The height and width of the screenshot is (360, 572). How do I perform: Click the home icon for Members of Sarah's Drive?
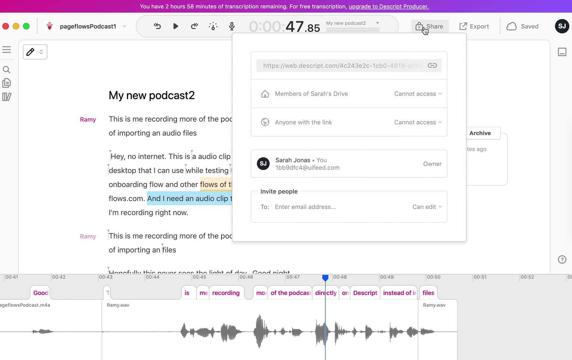(265, 94)
